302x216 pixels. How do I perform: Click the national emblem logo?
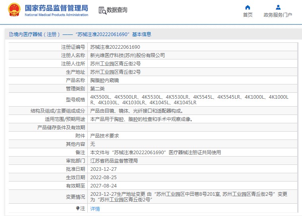click(14, 10)
